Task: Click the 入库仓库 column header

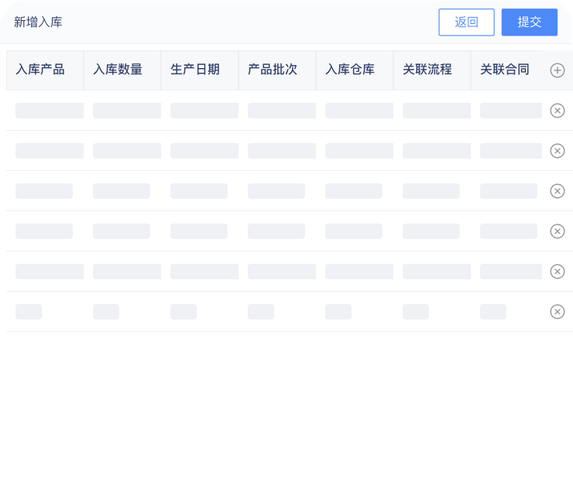Action: coord(355,70)
